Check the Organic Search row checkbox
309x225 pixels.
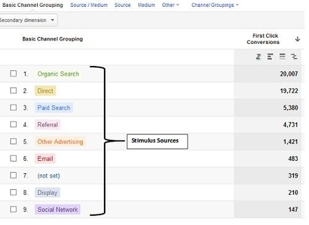[14, 73]
